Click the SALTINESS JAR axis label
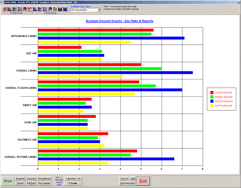This screenshot has height=188, width=241. (x=27, y=139)
